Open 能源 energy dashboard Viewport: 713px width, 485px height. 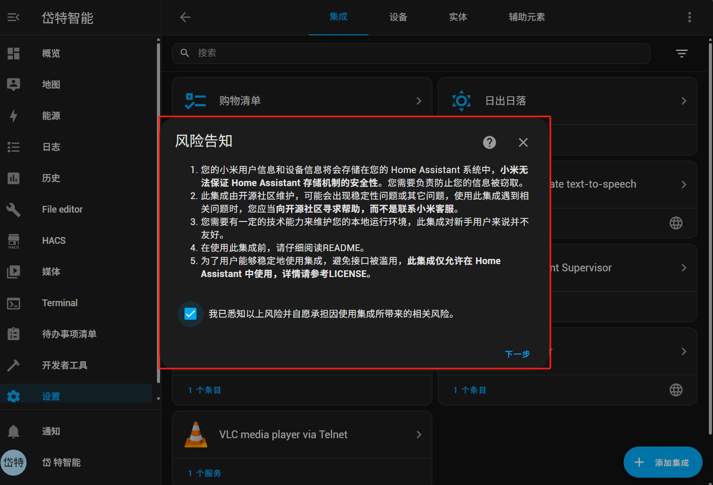coord(51,116)
